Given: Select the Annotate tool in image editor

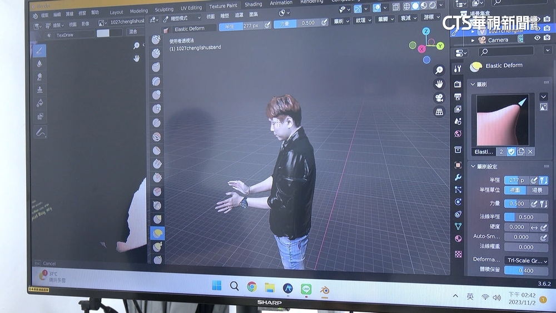Looking at the screenshot, I should (41, 132).
